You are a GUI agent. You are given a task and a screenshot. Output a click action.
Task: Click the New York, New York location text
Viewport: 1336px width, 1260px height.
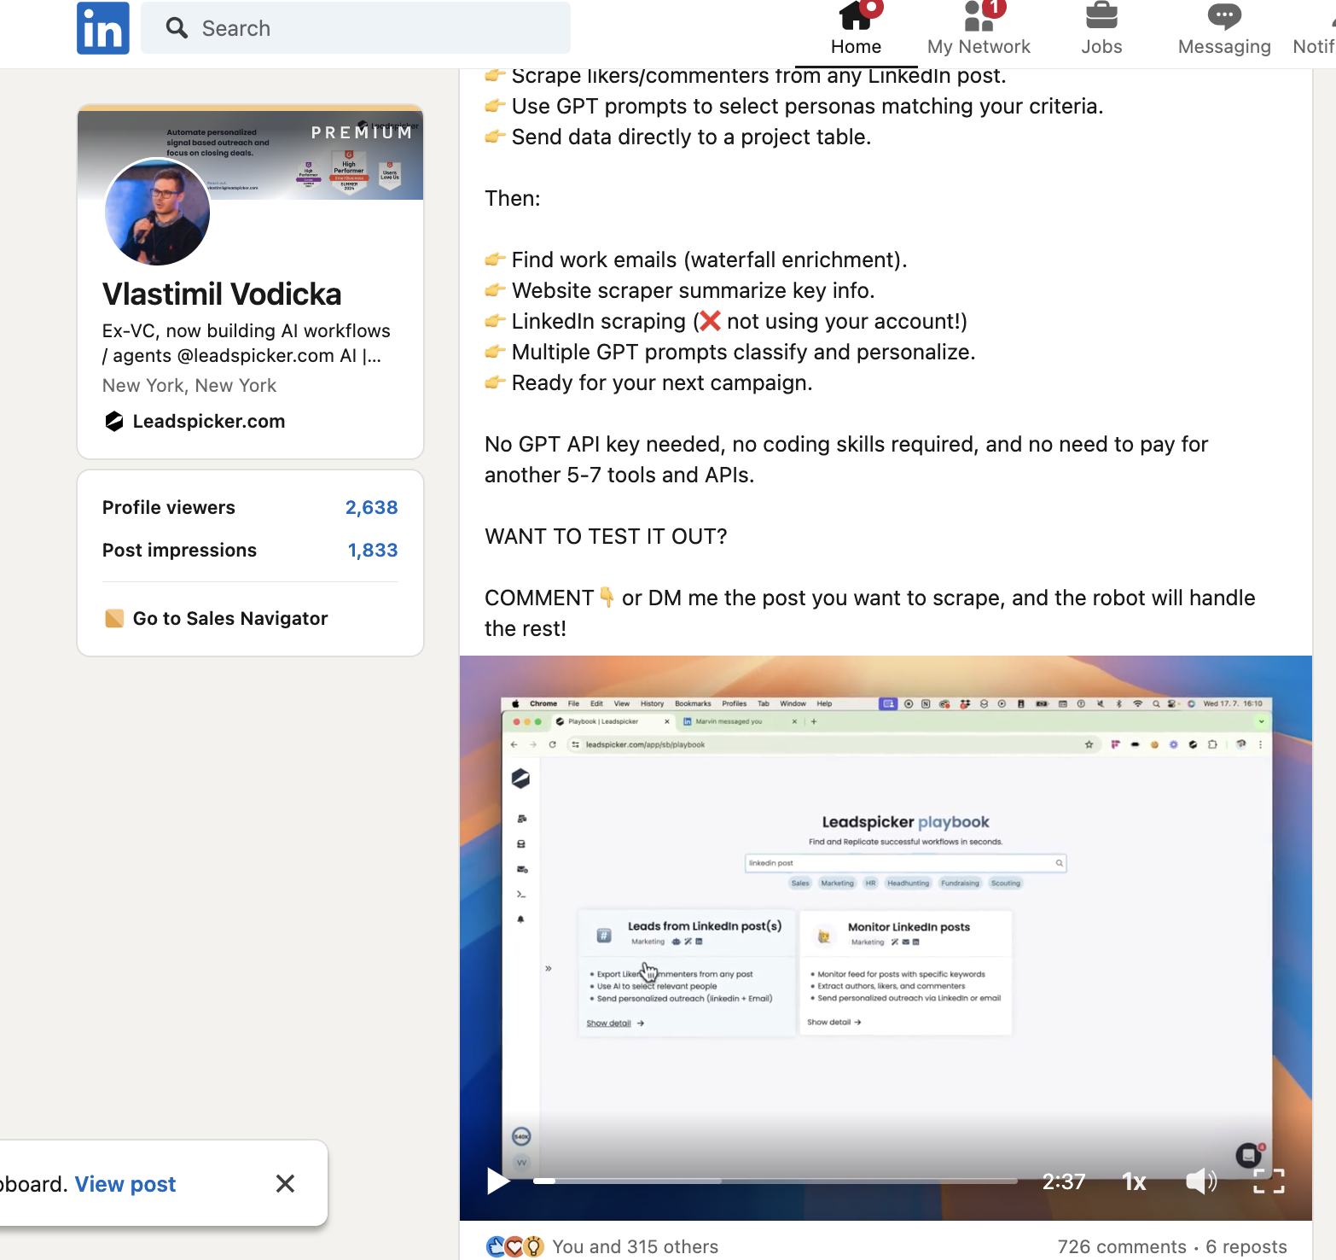[189, 385]
